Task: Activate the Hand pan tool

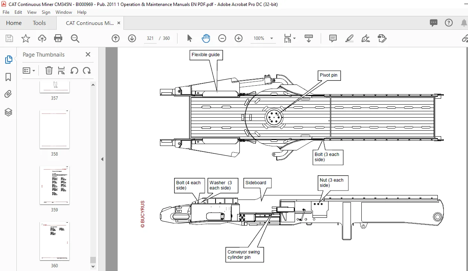Action: click(206, 38)
